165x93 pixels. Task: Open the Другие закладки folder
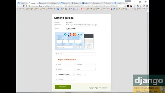(x=141, y=9)
